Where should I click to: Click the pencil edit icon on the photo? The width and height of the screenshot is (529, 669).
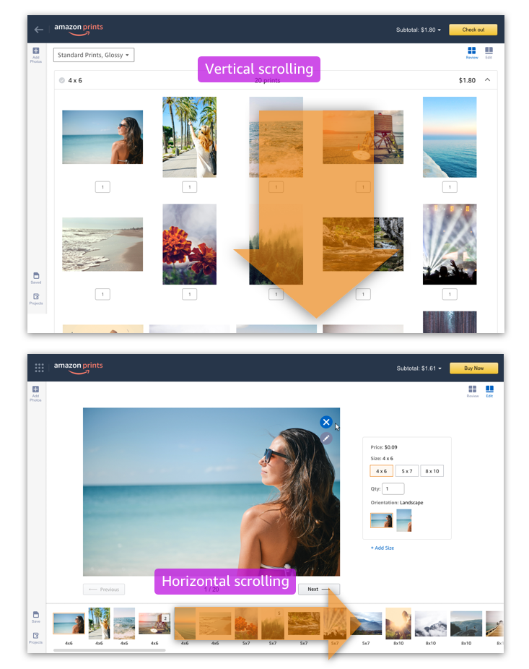(x=326, y=439)
